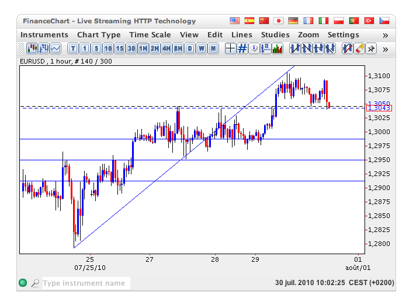Toggle the chart grid icon
The height and width of the screenshot is (295, 399).
[242, 48]
